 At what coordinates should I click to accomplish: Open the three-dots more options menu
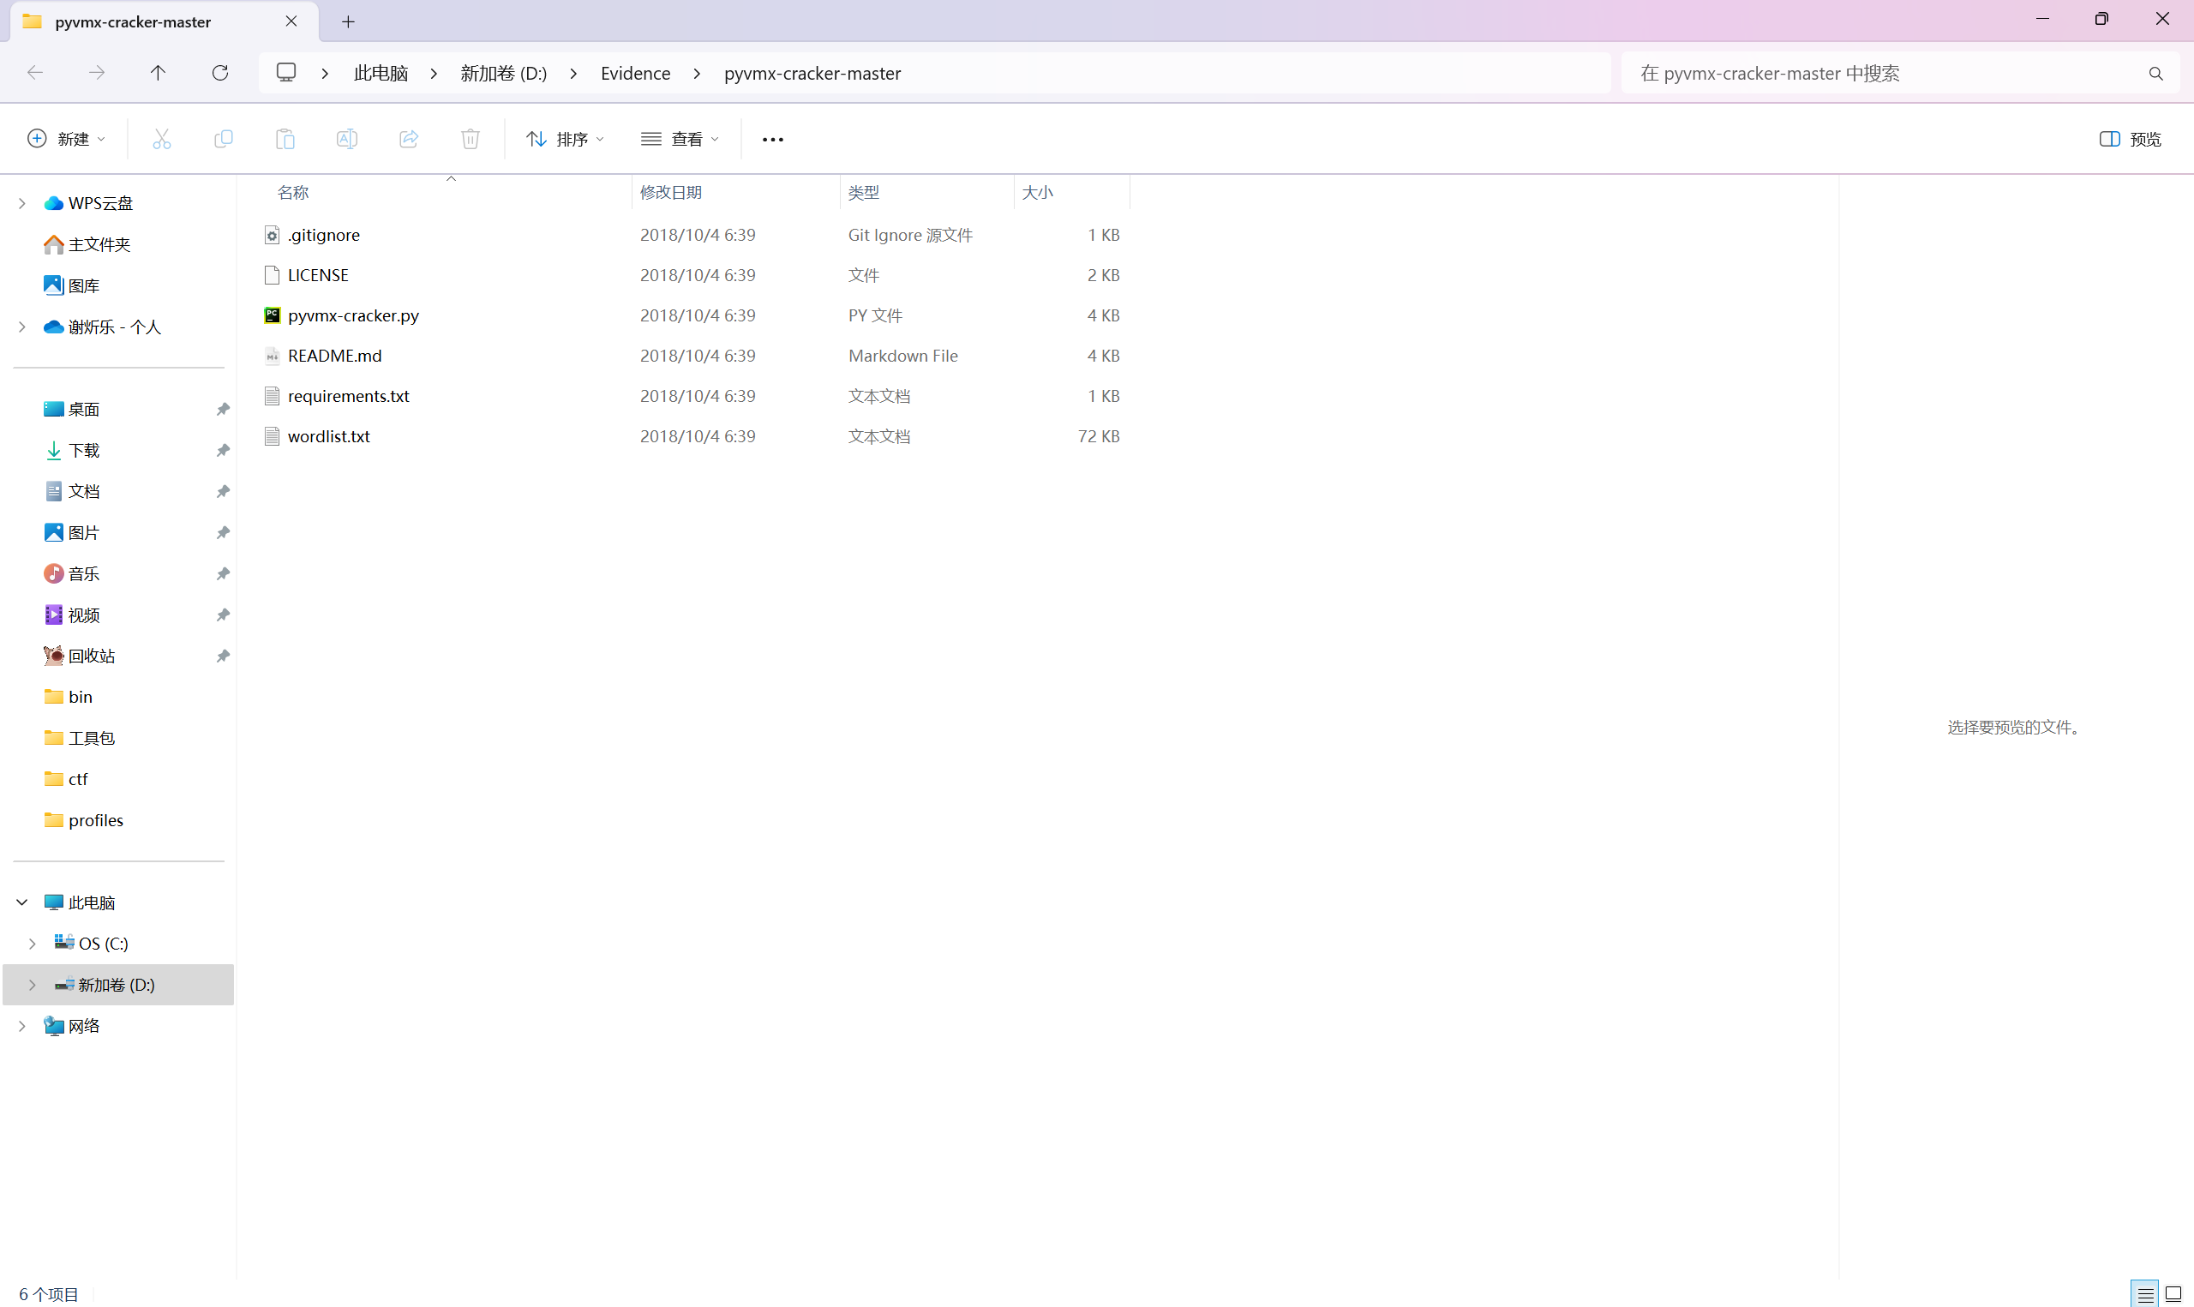click(x=772, y=139)
